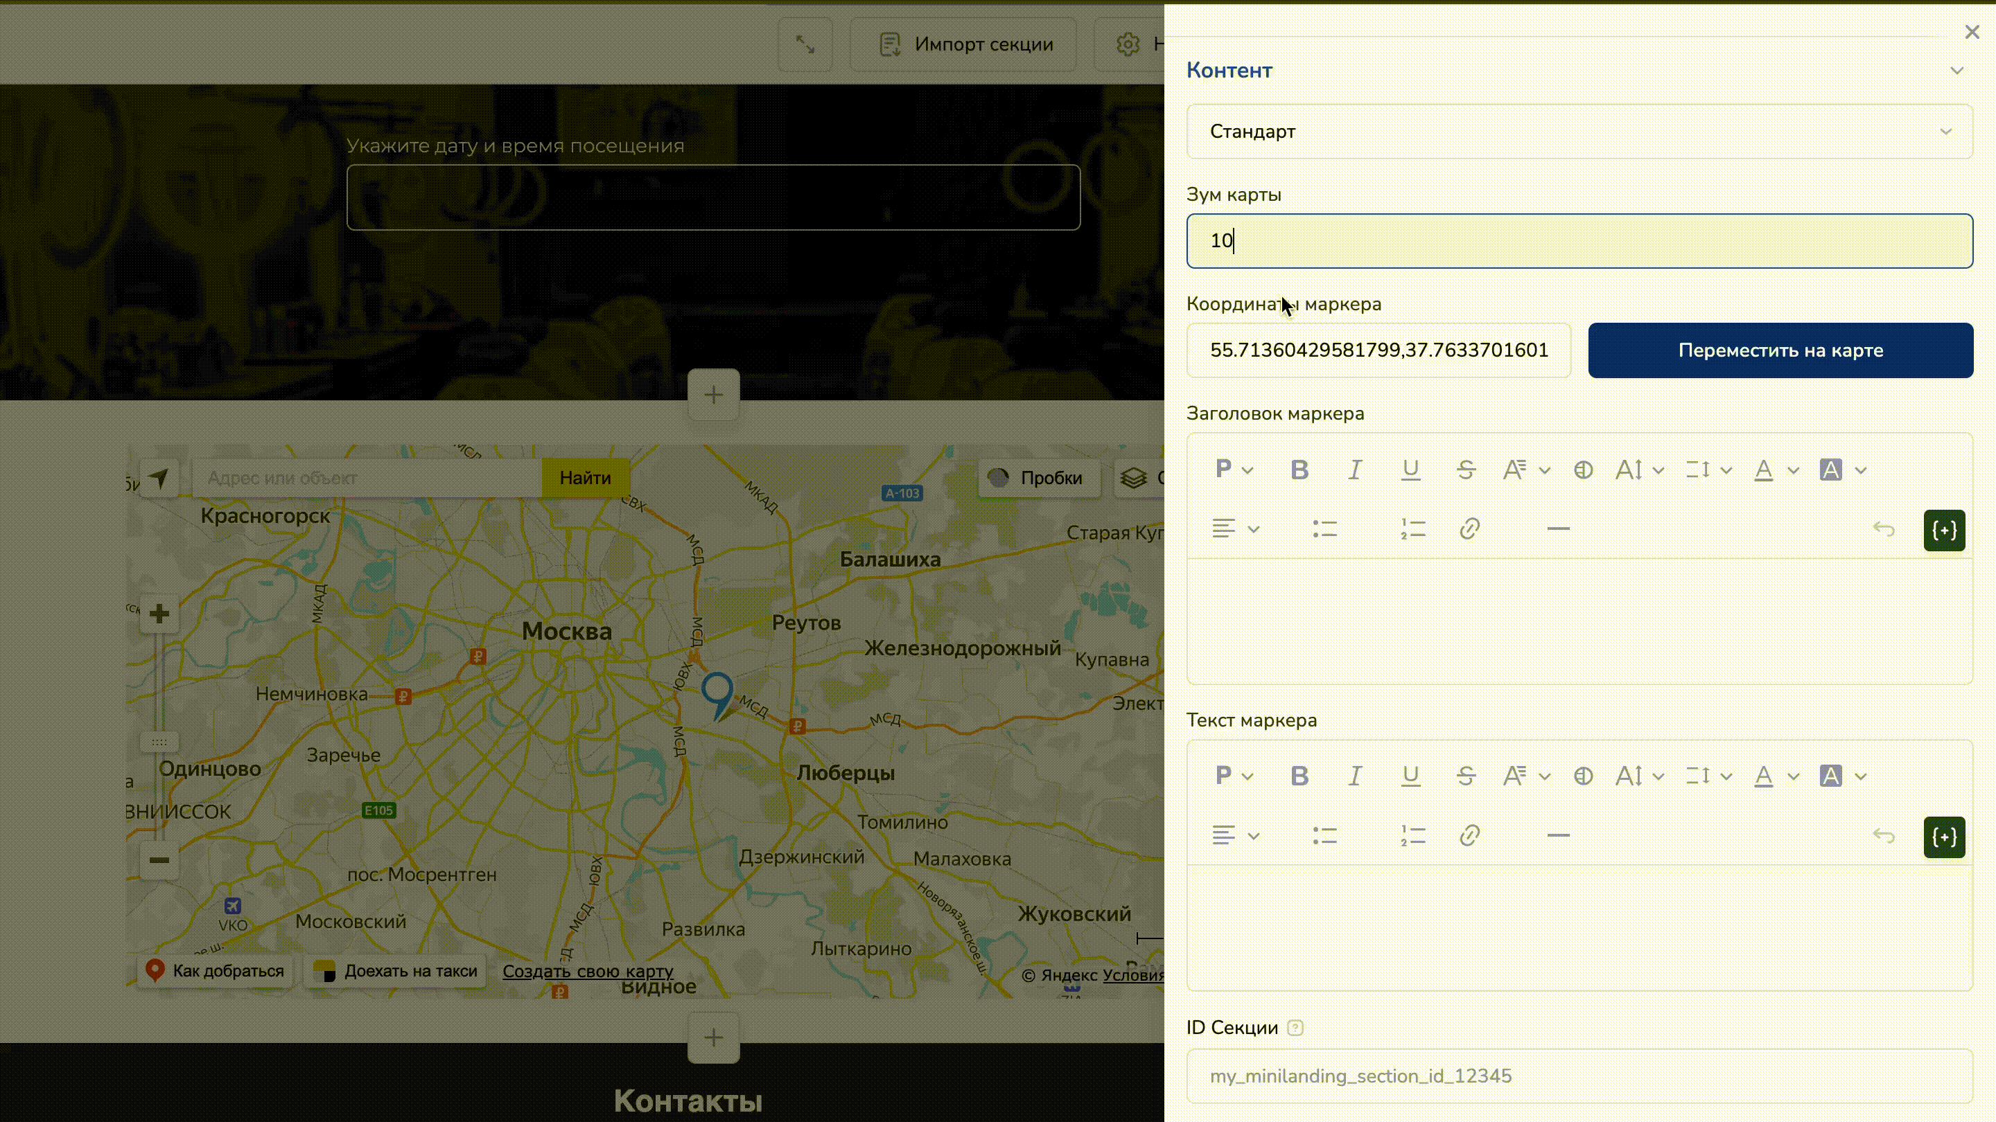Screen dimensions: 1996x1122
Task: Click map zoom-in plus button
Action: (x=159, y=614)
